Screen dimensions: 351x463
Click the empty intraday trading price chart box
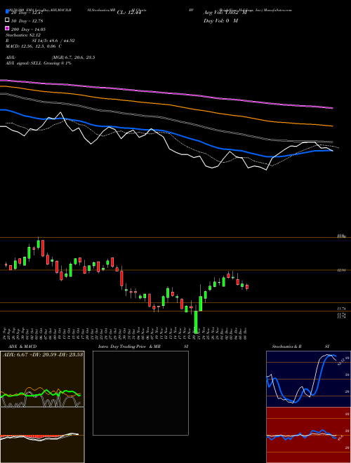point(140,393)
